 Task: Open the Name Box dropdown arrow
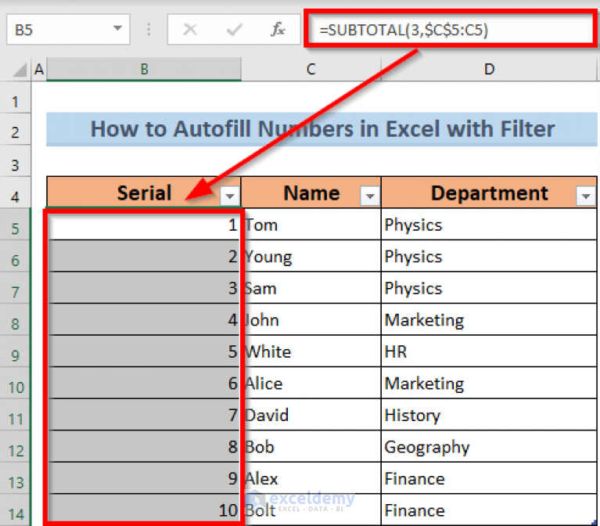117,28
